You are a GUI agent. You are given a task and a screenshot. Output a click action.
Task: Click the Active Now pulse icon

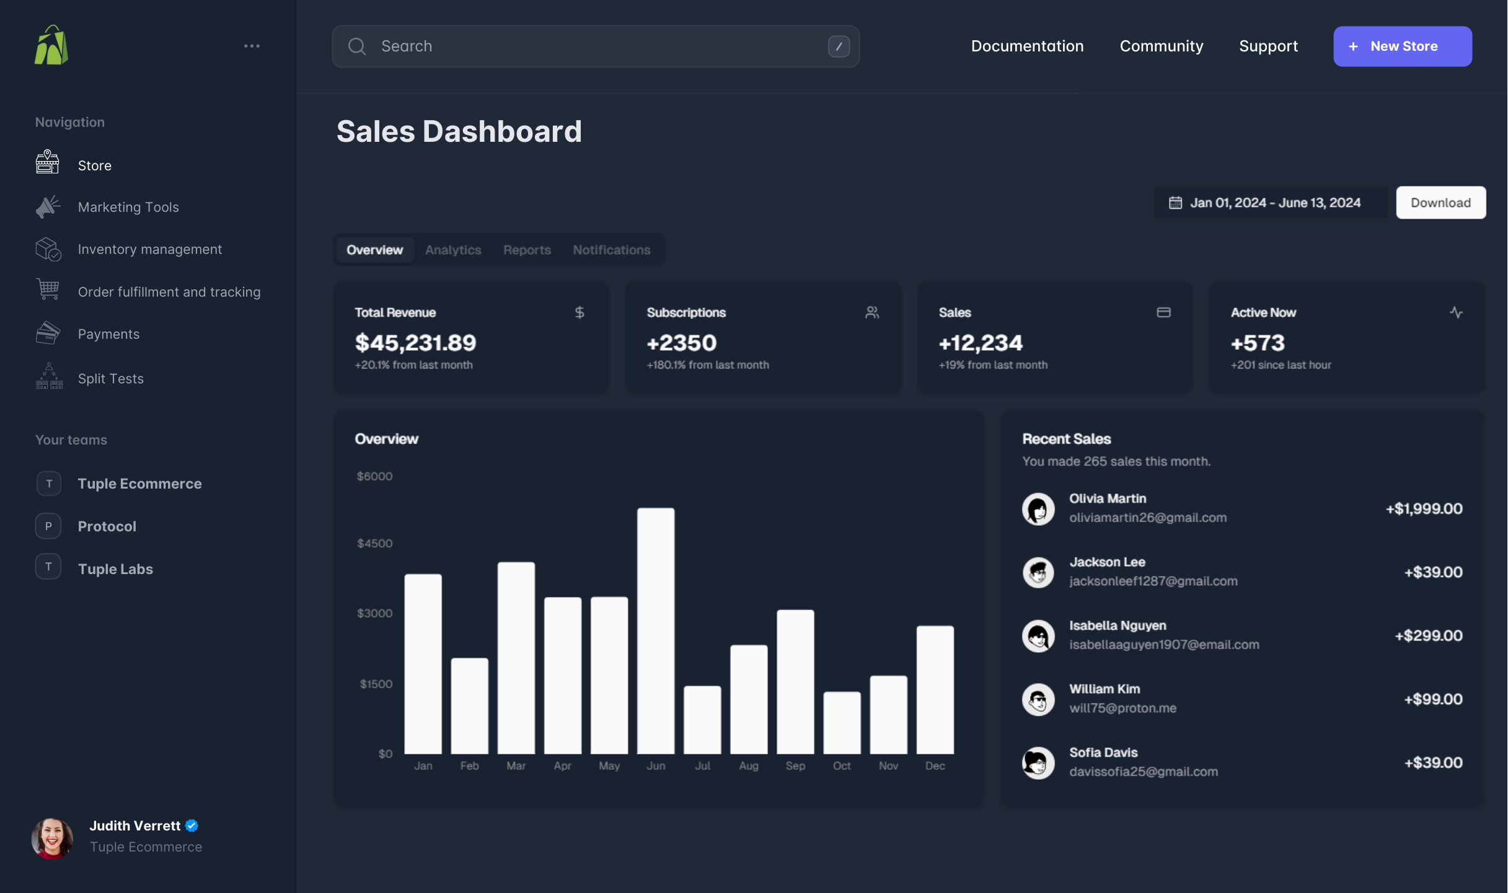tap(1456, 313)
